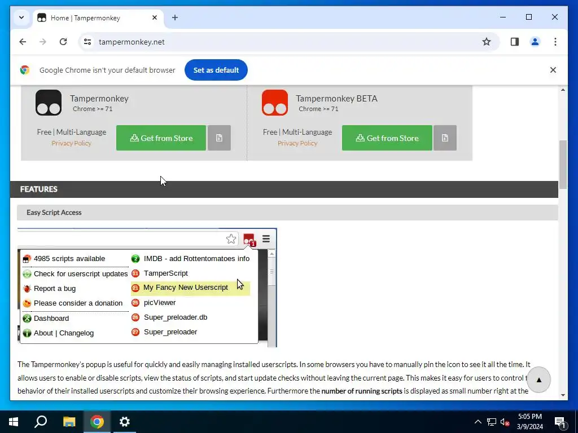Click the forward navigation arrow

43,42
